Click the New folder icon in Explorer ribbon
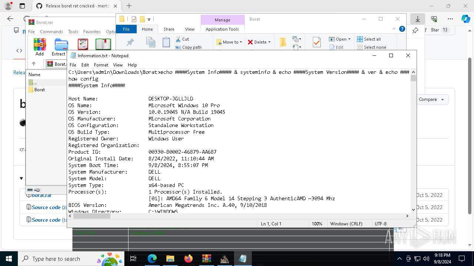The width and height of the screenshot is (474, 266). coord(283,42)
